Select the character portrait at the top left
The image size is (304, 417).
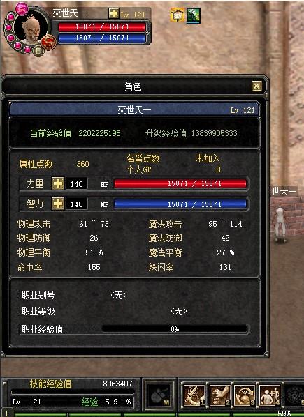click(x=30, y=27)
